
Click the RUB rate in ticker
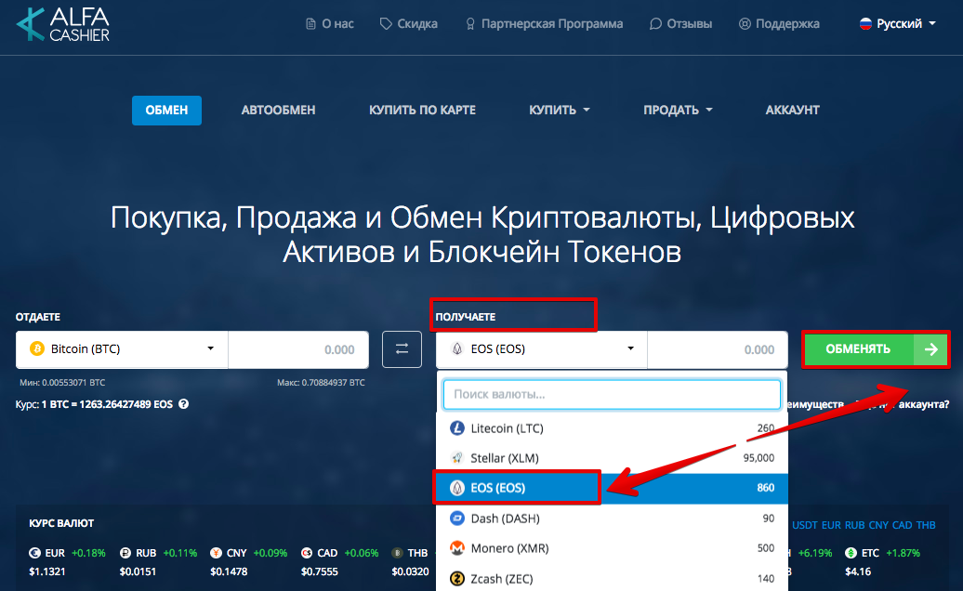tap(158, 562)
